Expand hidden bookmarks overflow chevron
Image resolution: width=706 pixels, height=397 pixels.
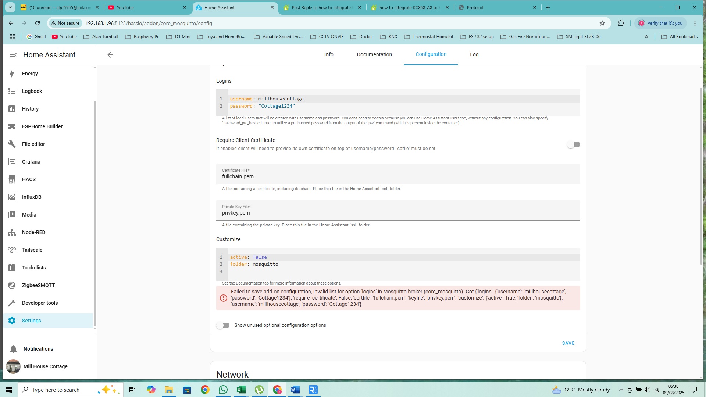click(x=646, y=37)
